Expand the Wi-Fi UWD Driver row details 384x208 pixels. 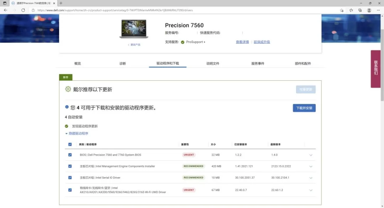point(311,190)
